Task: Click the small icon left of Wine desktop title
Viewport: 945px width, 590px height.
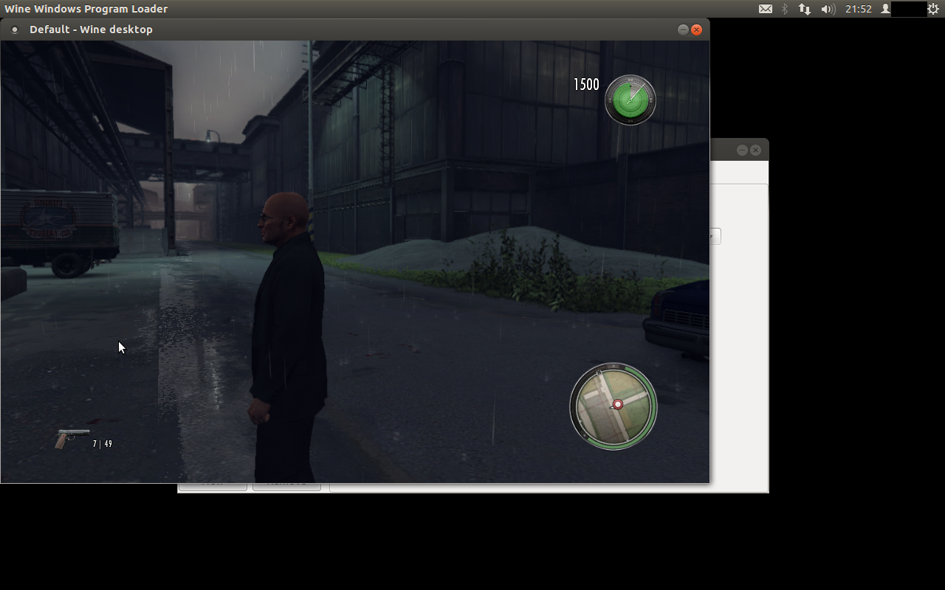Action: coord(14,30)
